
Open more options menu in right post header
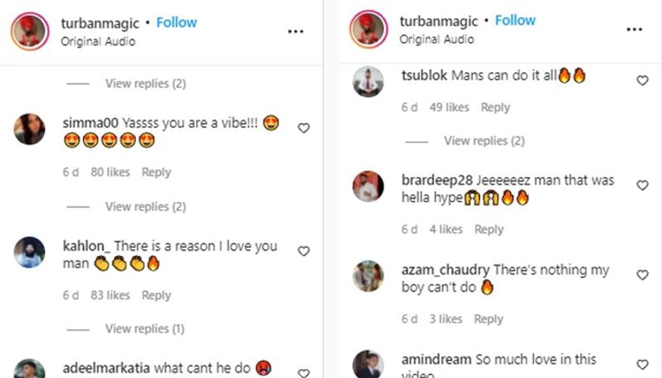(x=634, y=29)
